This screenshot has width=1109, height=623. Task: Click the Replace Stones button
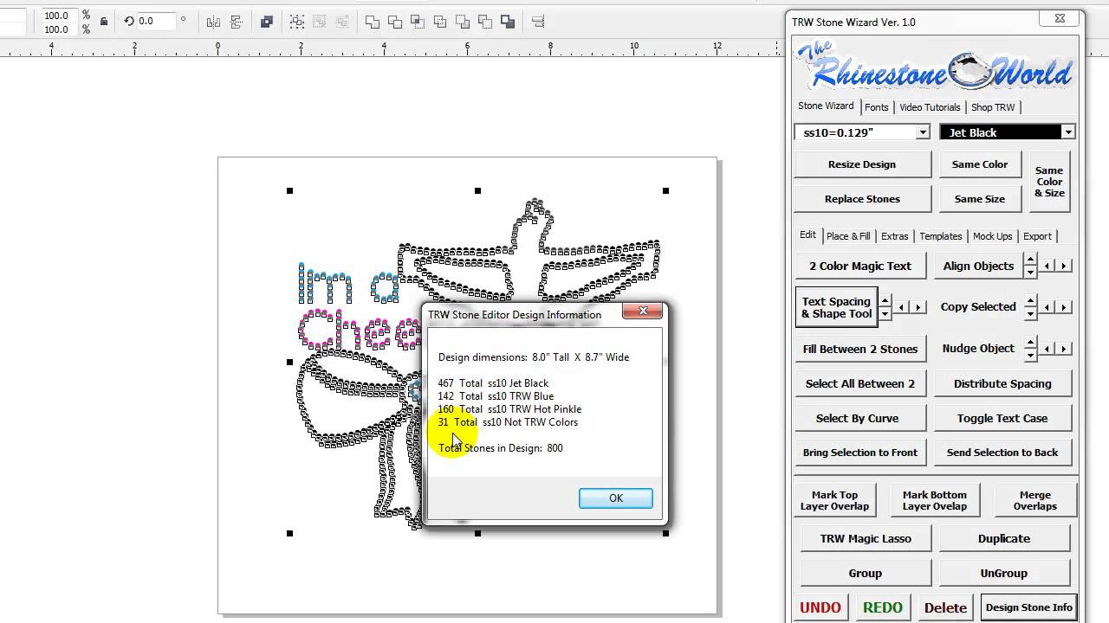[x=862, y=199]
